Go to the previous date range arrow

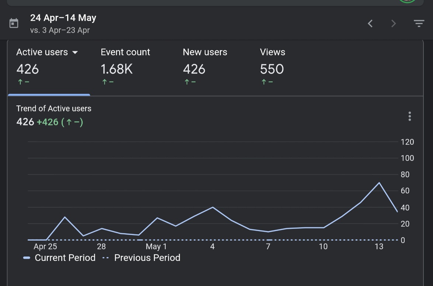point(370,24)
